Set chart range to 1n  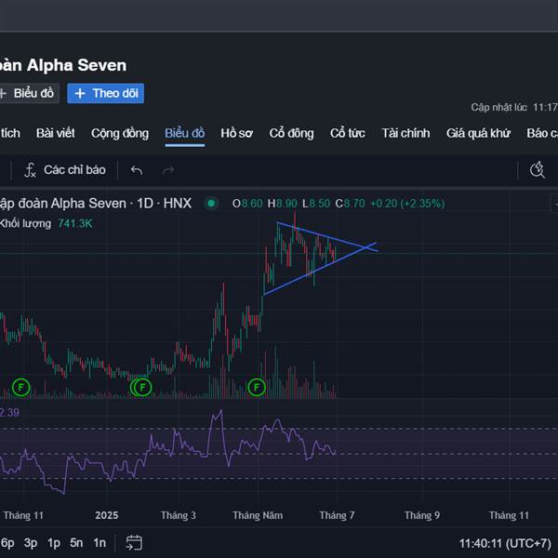coord(100,543)
